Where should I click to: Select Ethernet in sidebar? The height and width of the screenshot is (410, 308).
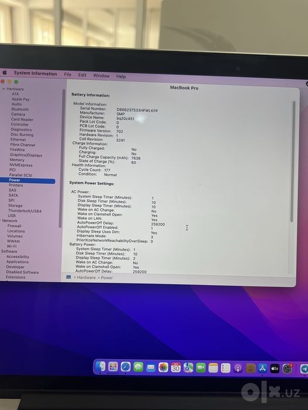(18, 139)
